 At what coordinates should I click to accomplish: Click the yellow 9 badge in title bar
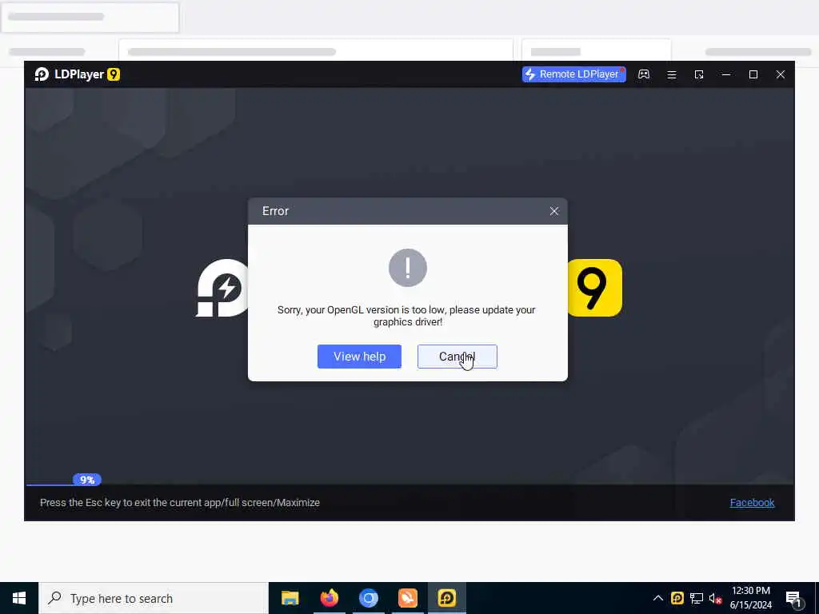[x=114, y=74]
